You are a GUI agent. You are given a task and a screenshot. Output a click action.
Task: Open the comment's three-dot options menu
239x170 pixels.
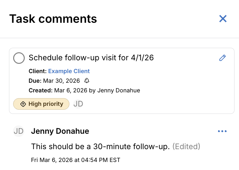(x=222, y=131)
